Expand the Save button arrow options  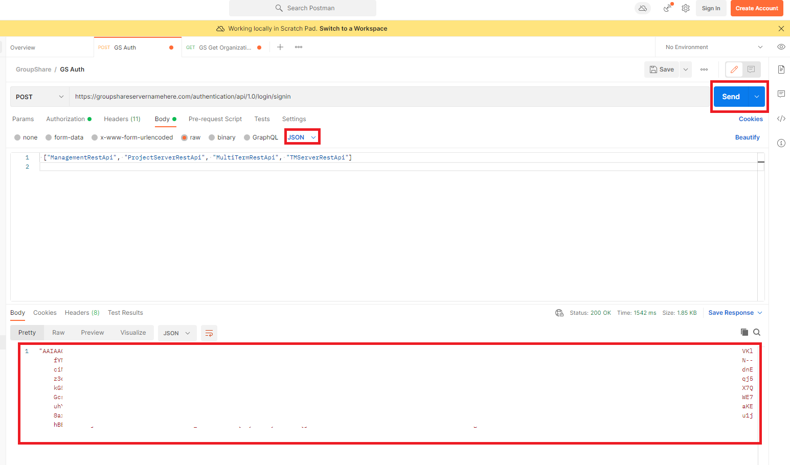pos(686,69)
